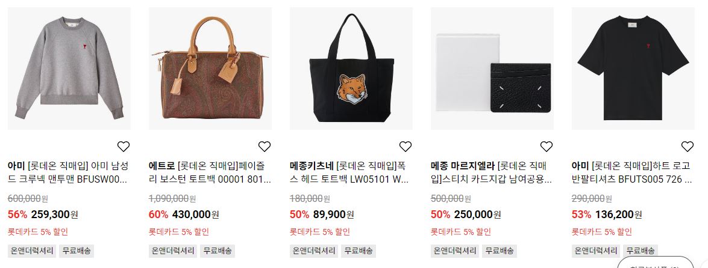Click 무료배송 tag under Maison Margiela wallet
708x268 pixels.
500,251
